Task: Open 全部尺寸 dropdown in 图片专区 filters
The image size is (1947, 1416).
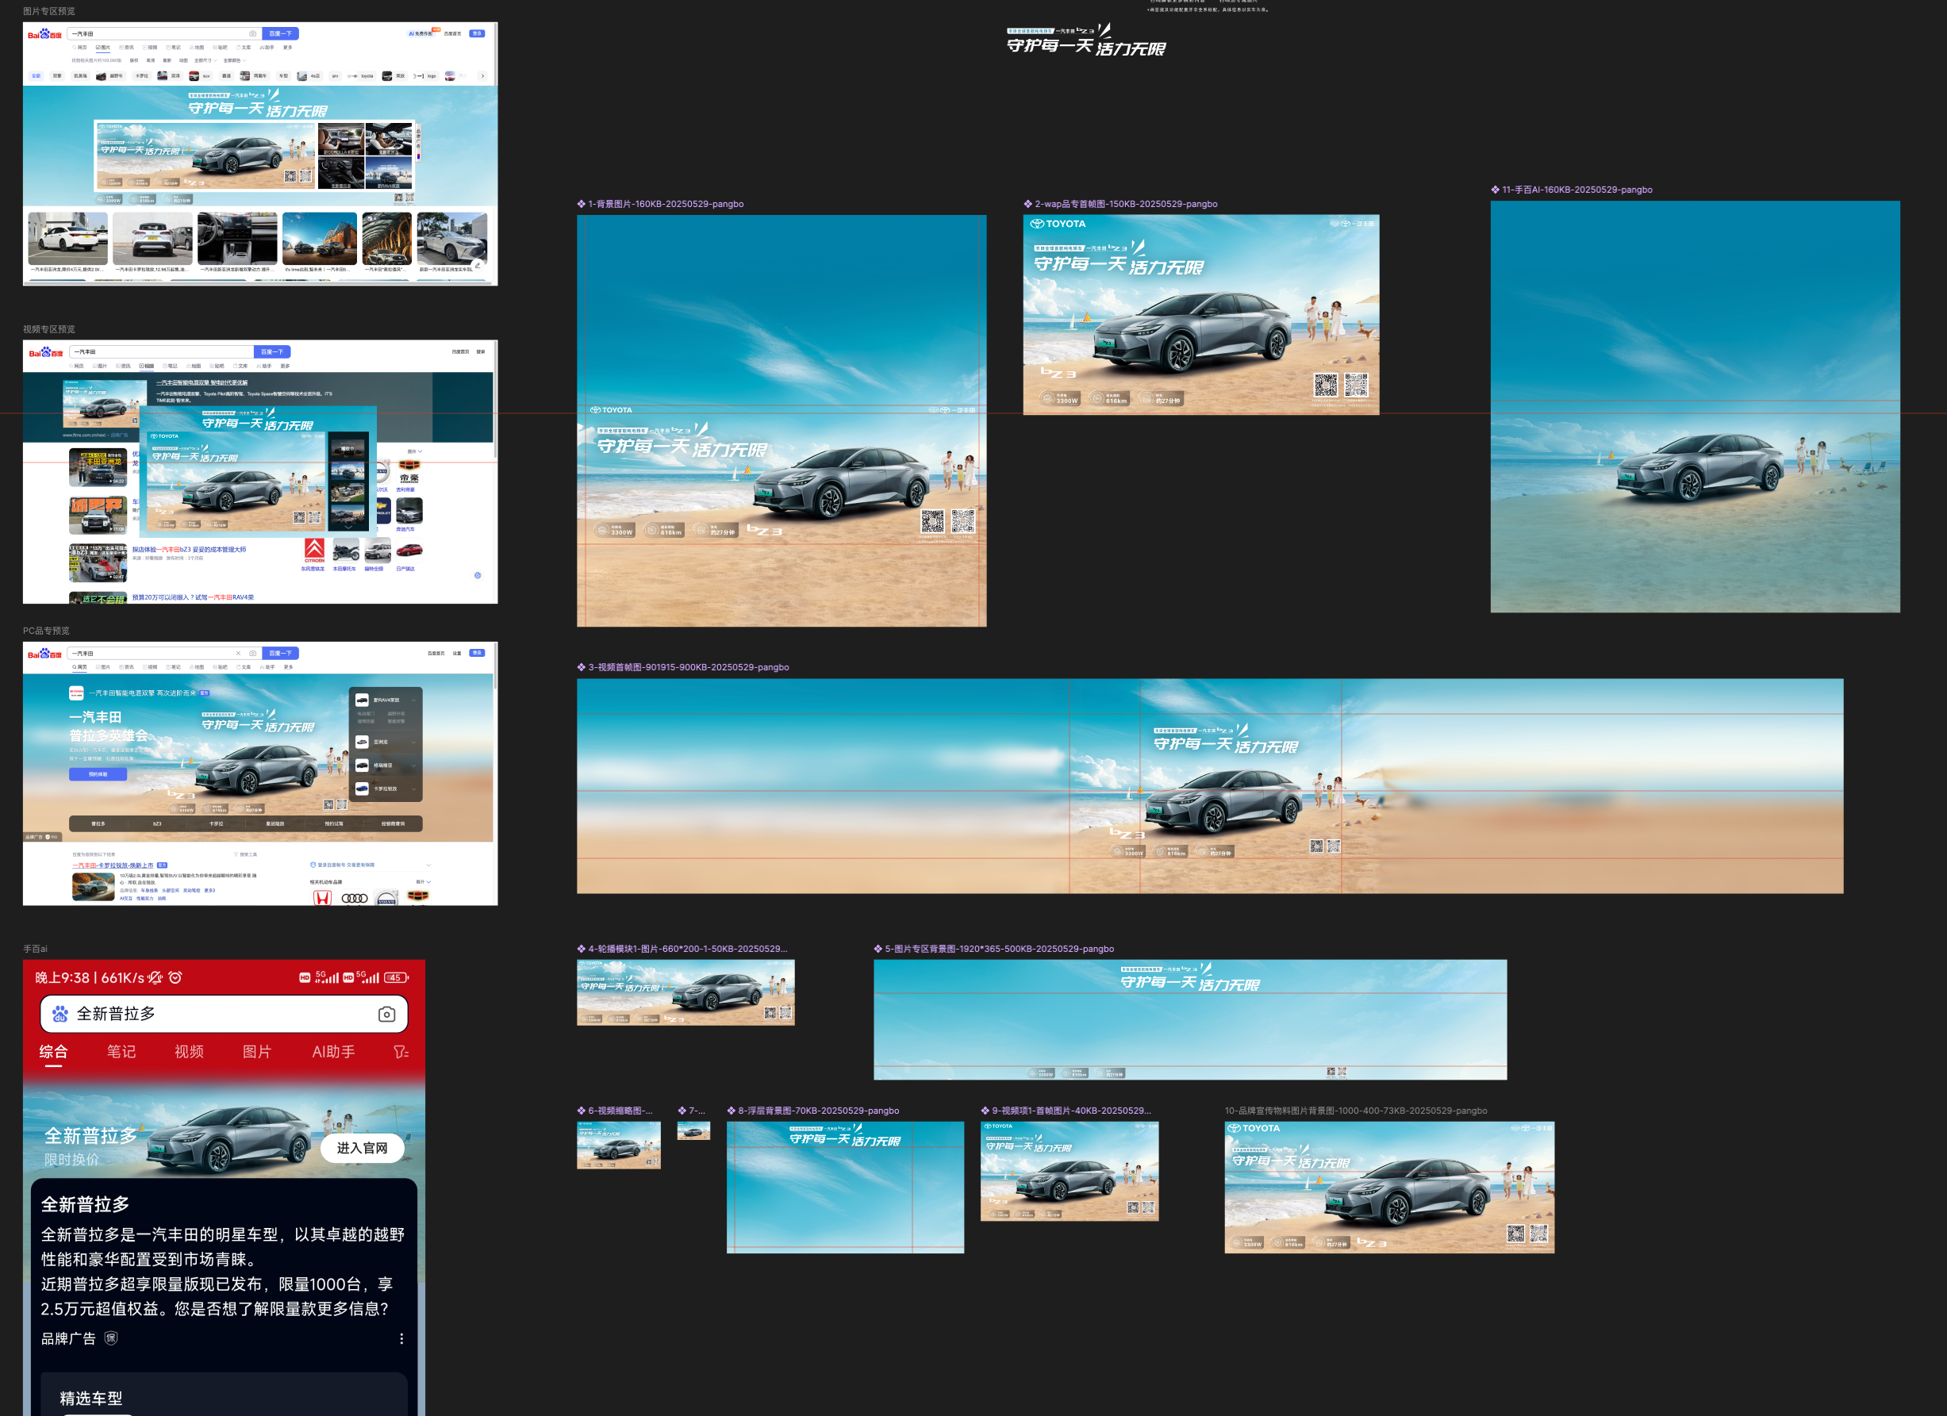Action: point(205,61)
